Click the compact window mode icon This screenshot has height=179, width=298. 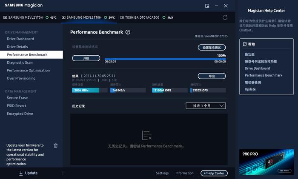pos(207,6)
